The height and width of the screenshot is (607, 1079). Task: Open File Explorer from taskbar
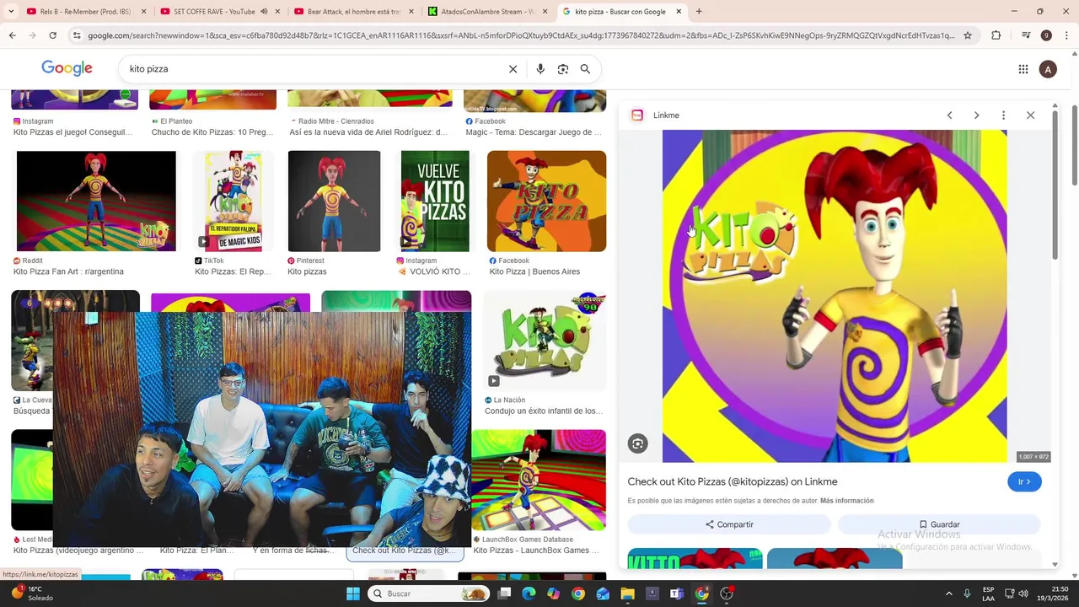pyautogui.click(x=627, y=594)
